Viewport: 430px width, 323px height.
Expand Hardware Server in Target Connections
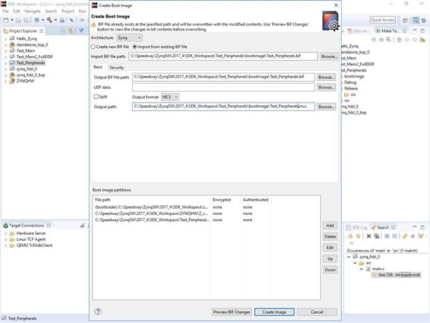6,234
